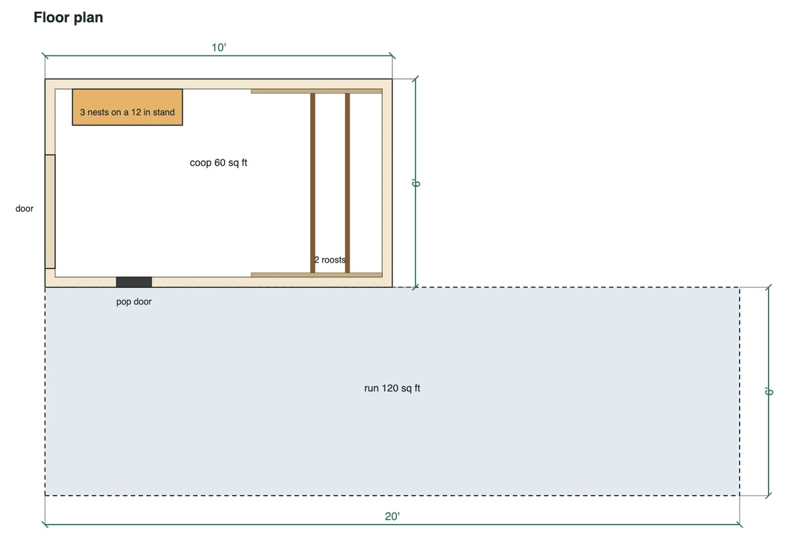This screenshot has height=558, width=802.
Task: Click the 10' width dimension label
Action: [219, 47]
